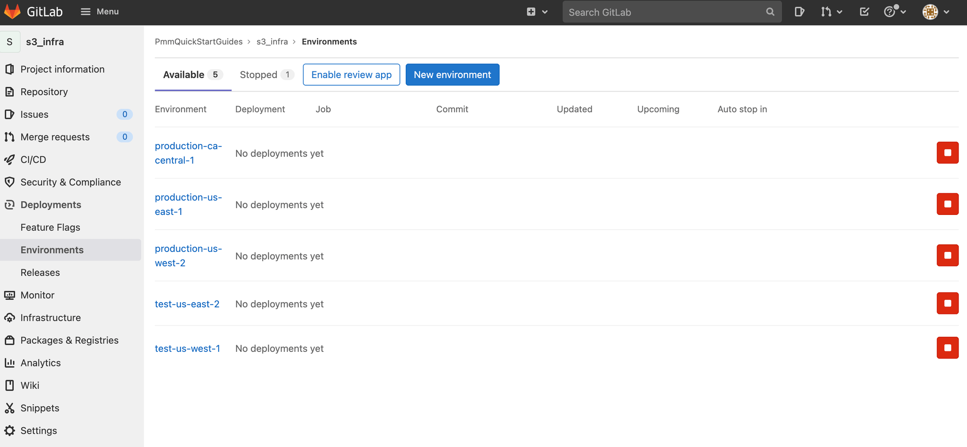Screen dimensions: 967x447
Task: Select the Monitor sidebar icon
Action: 10,295
